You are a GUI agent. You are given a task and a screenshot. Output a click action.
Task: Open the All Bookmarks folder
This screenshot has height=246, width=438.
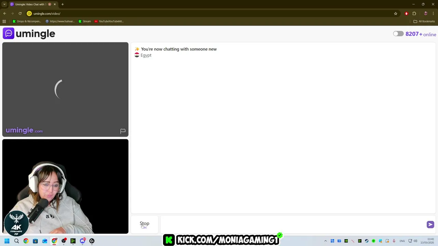424,21
